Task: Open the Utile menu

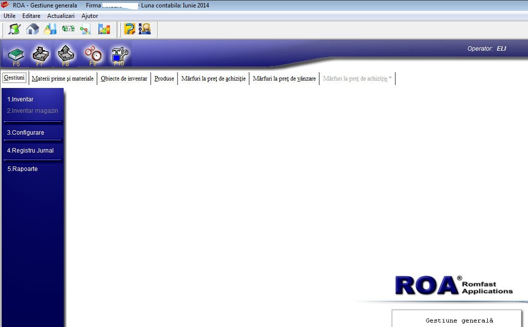Action: coord(9,16)
